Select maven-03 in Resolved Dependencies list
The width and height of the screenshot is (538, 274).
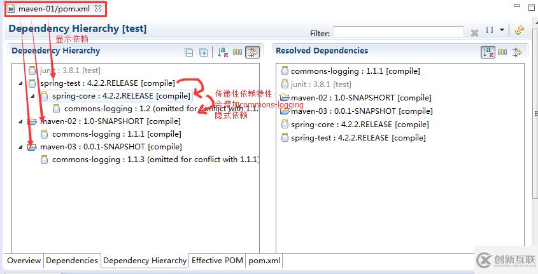pyautogui.click(x=362, y=111)
